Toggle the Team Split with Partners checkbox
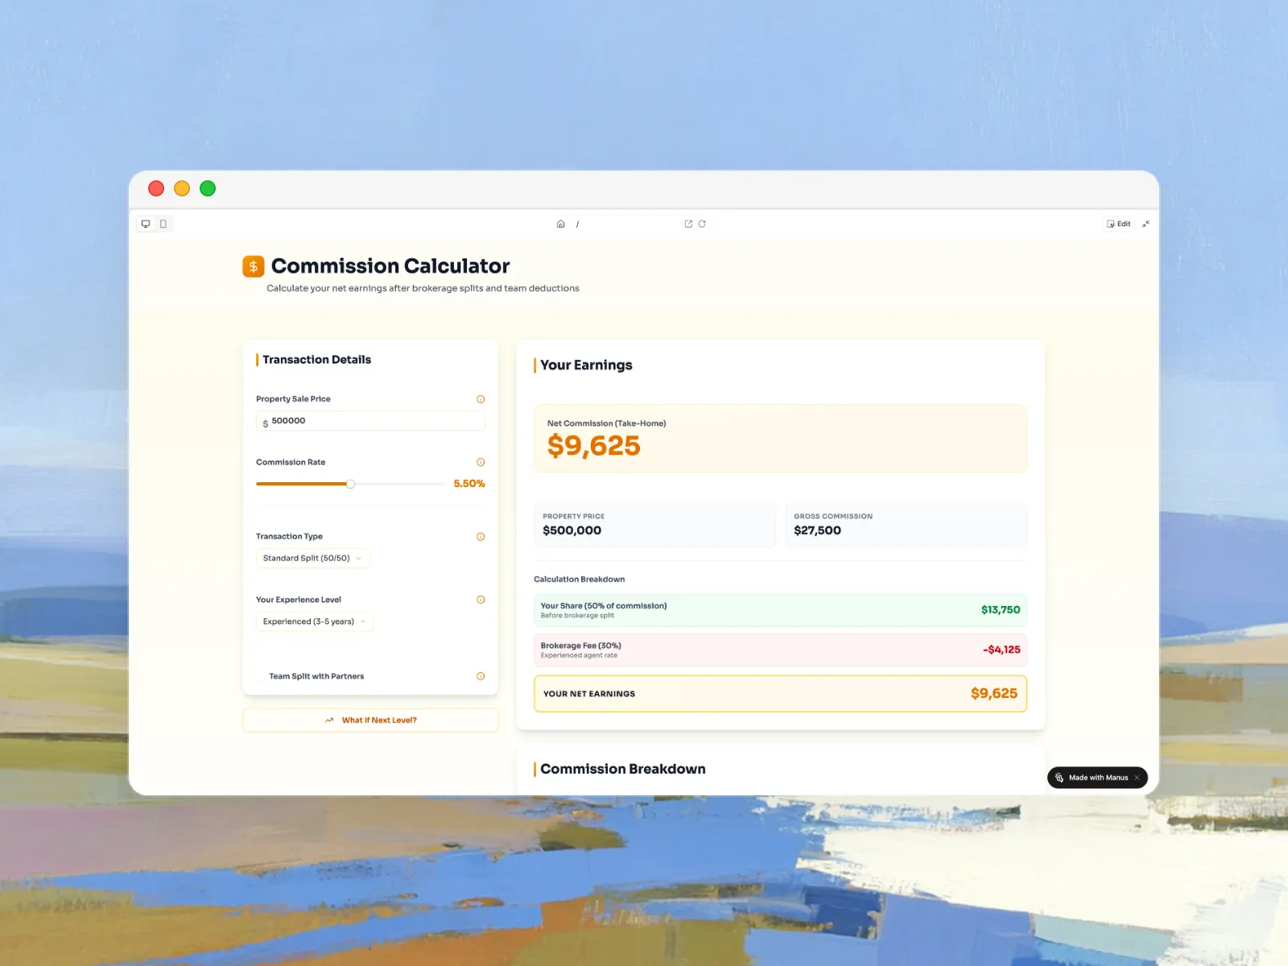 click(261, 676)
